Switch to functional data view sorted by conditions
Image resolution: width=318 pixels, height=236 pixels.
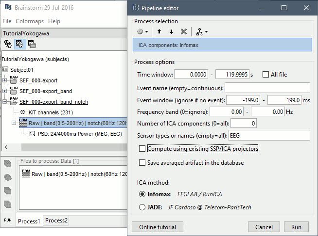tap(32, 44)
